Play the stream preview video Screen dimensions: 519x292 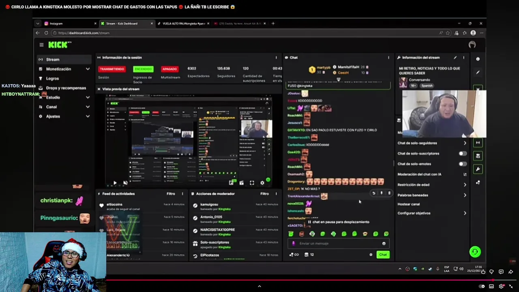pos(115,183)
